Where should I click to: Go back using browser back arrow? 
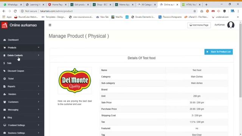(4, 11)
